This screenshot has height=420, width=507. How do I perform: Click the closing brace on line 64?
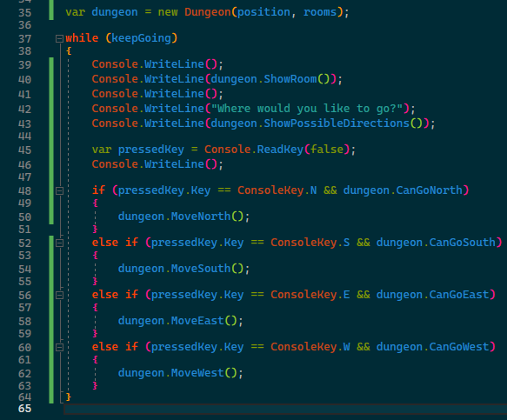click(68, 397)
